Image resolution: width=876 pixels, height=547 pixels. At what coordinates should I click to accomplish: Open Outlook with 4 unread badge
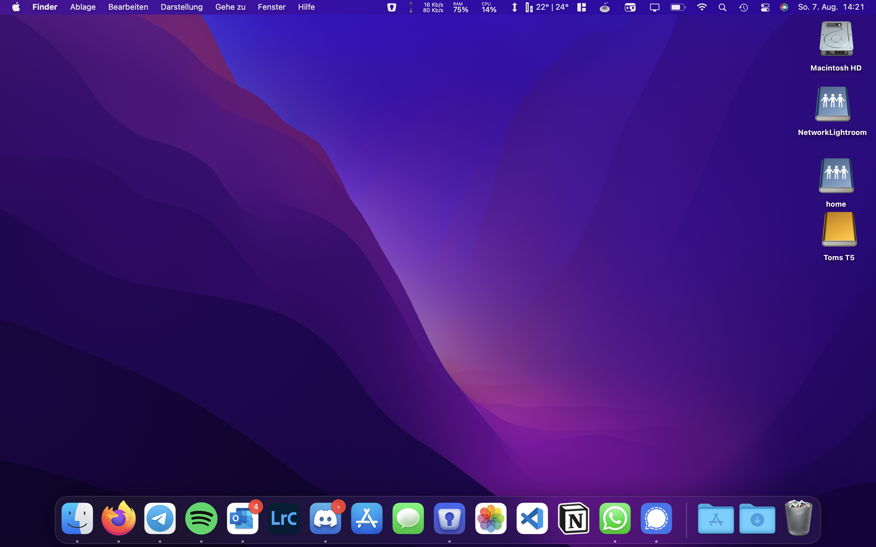[242, 518]
